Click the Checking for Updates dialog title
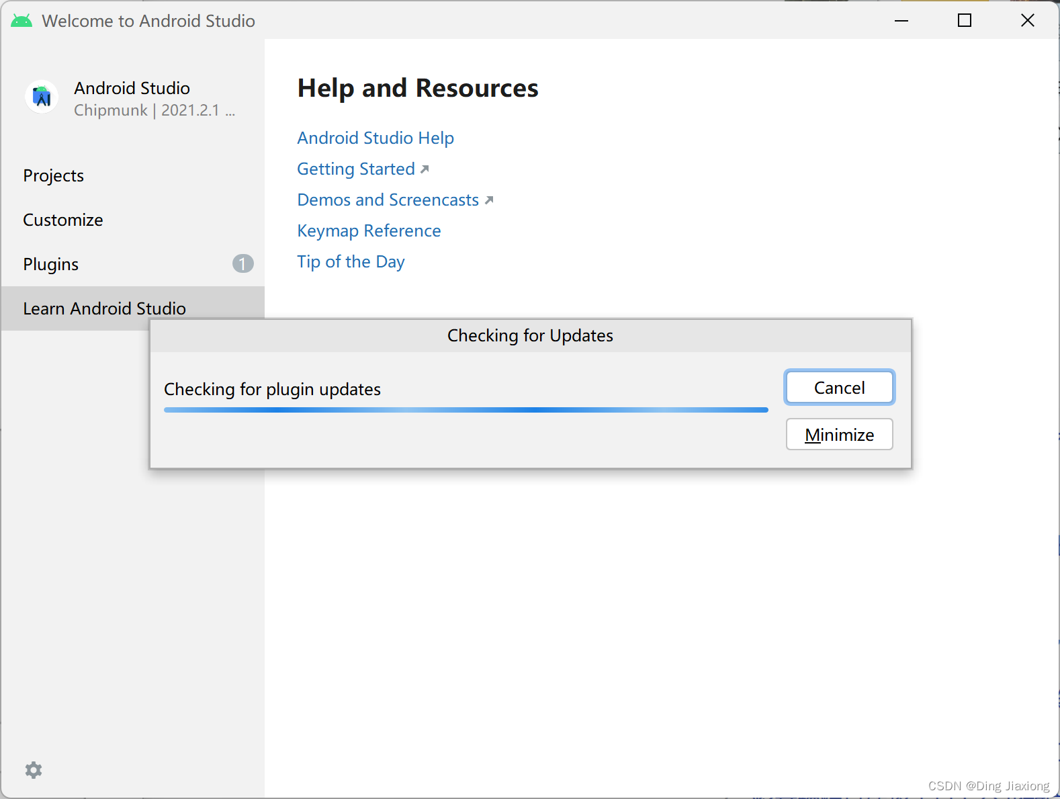This screenshot has width=1060, height=799. point(530,335)
